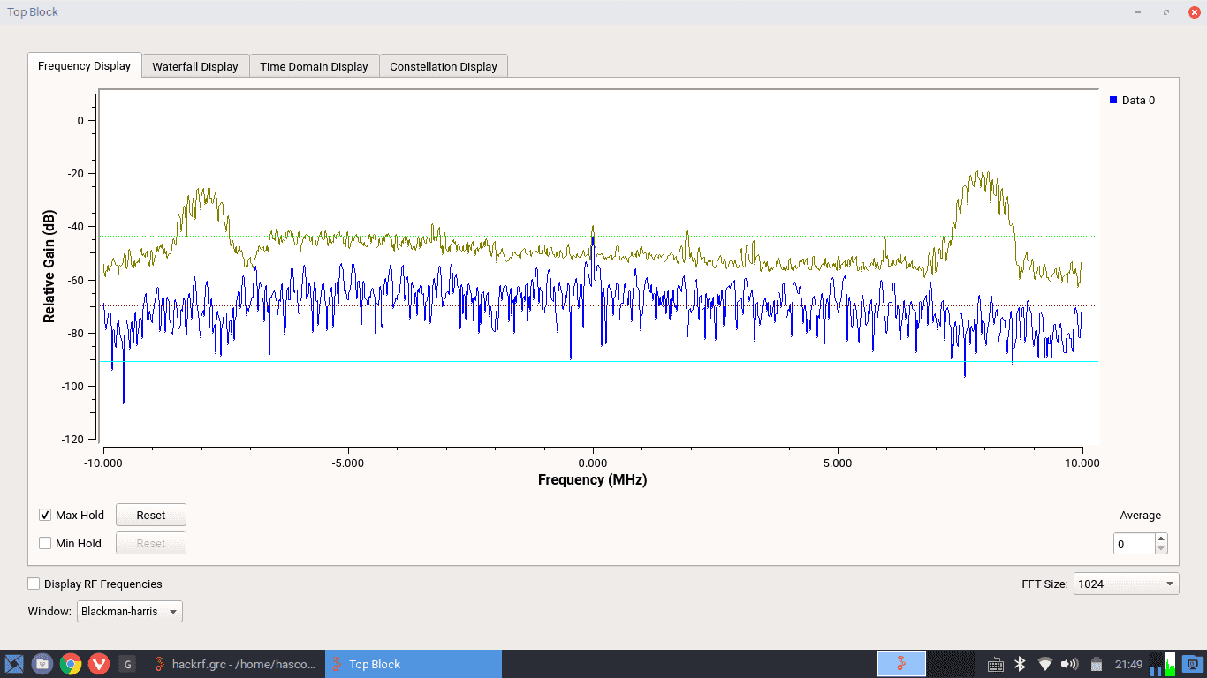1207x678 pixels.
Task: Open the start menu launcher icon
Action: tap(14, 664)
